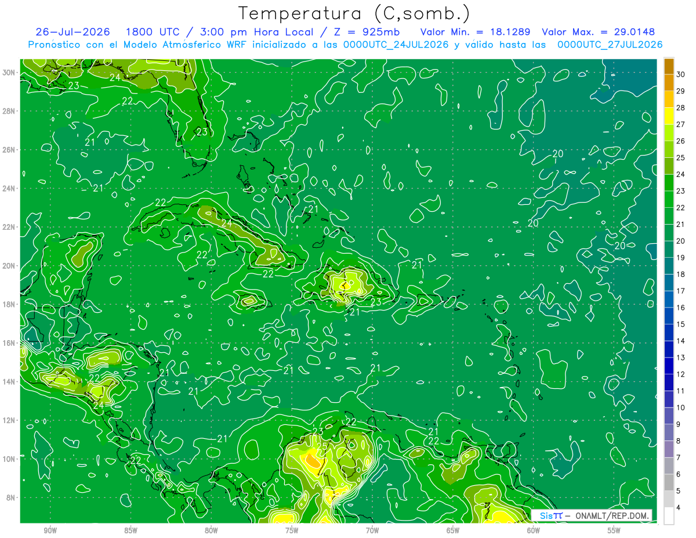The height and width of the screenshot is (538, 696).
Task: Click the "17" label on the color scale
Action: pos(681,291)
